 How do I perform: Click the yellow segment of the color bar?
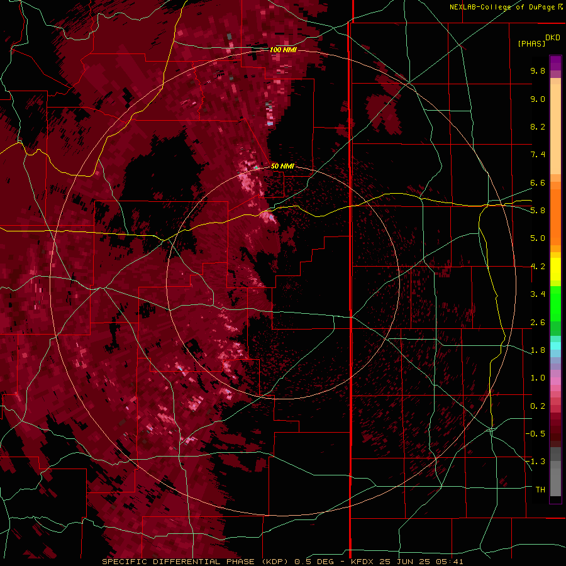[x=555, y=269]
